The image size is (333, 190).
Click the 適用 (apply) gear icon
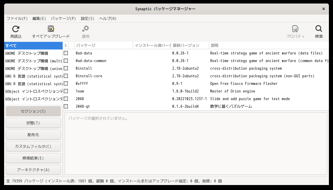point(86,28)
